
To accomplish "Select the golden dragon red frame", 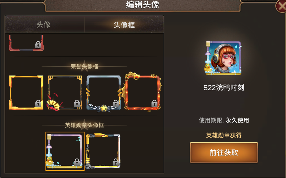I will pyautogui.click(x=143, y=92).
